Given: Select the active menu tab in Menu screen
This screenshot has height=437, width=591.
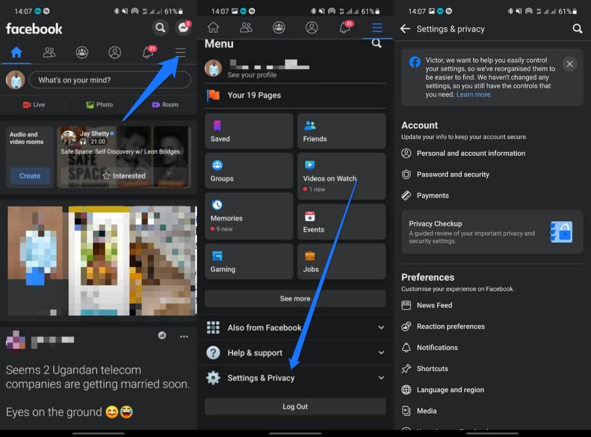Looking at the screenshot, I should 377,27.
